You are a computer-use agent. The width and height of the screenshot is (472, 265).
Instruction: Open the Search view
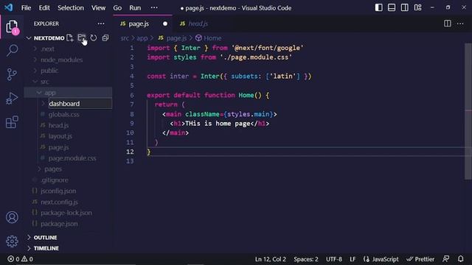(12, 51)
